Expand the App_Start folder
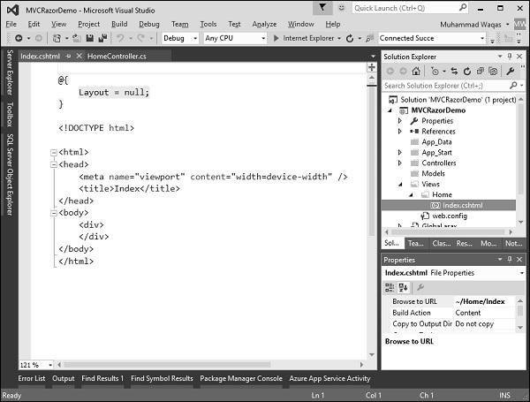 point(400,153)
